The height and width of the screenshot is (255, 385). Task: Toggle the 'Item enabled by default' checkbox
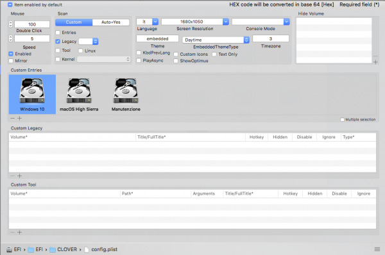[x=10, y=4]
